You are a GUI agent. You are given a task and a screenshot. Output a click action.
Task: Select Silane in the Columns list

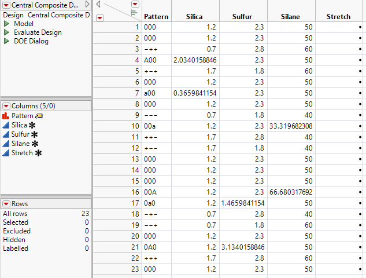(x=21, y=144)
